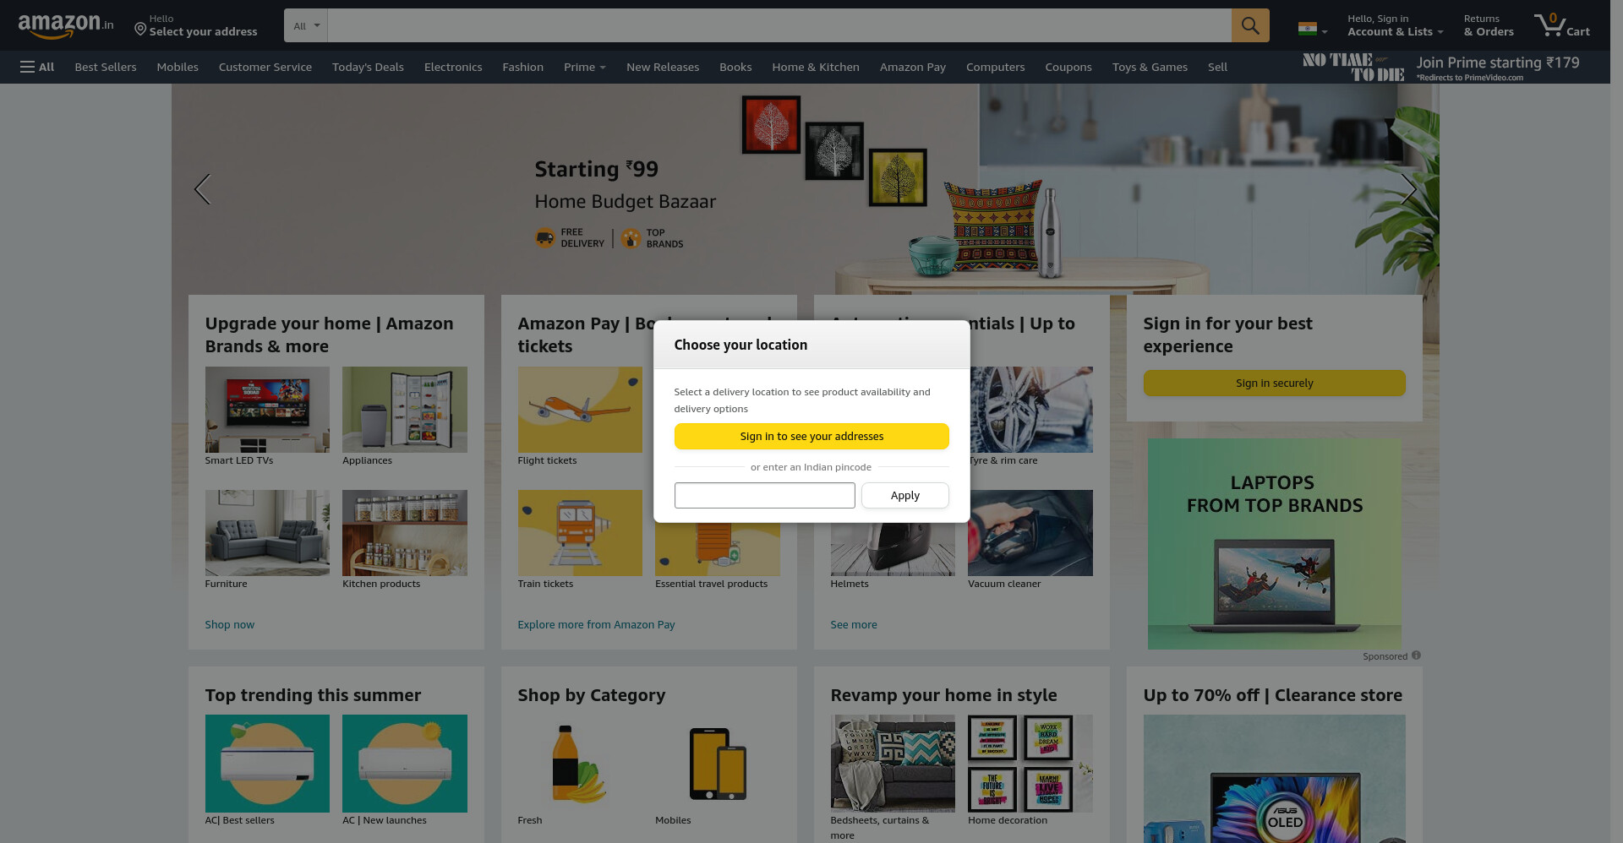Open Fashion nav item

coord(523,67)
